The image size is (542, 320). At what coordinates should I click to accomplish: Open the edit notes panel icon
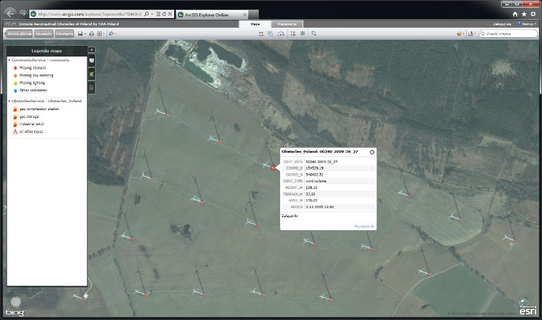[x=92, y=74]
